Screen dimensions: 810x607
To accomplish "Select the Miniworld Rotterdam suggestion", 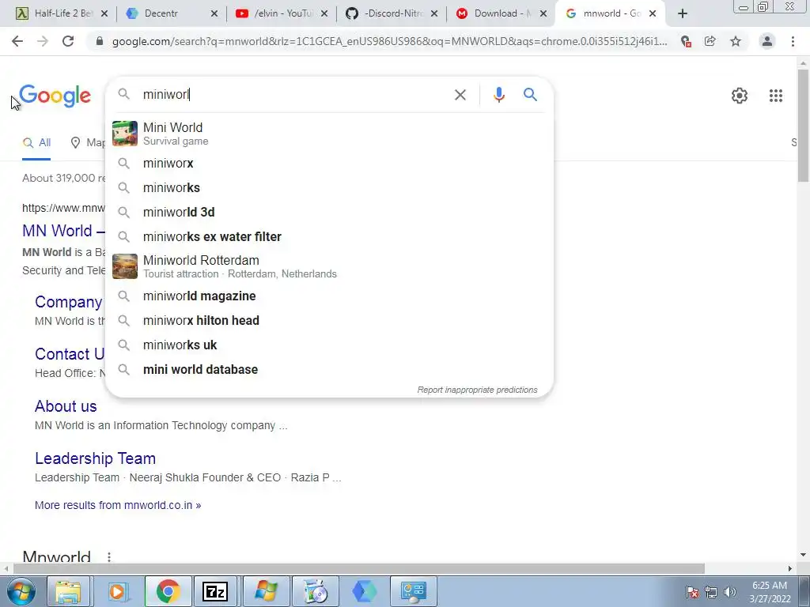I will 329,266.
